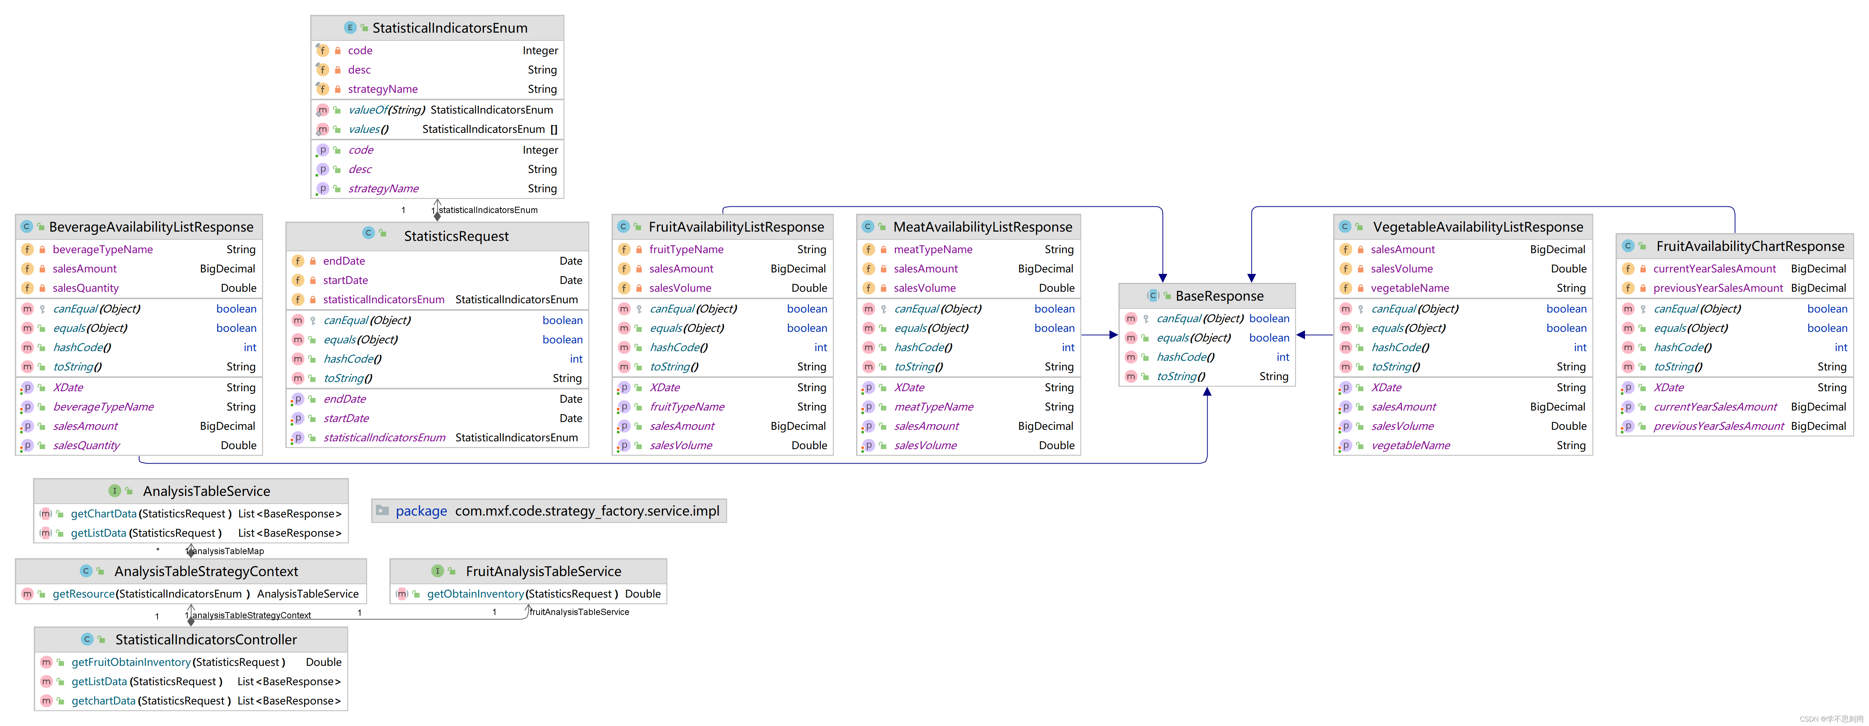Screen dimensions: 1869x726
Task: Click getListData method in StatisticalIndicatorsController
Action: point(191,682)
